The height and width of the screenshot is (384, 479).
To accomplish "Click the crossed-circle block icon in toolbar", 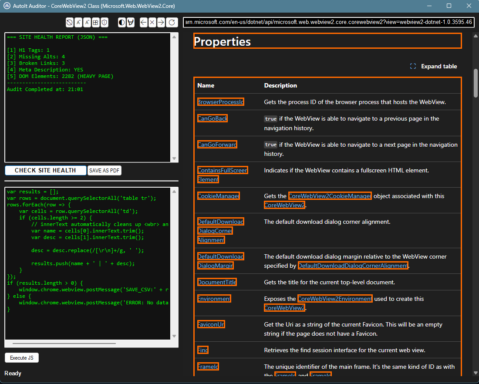I will click(x=70, y=23).
